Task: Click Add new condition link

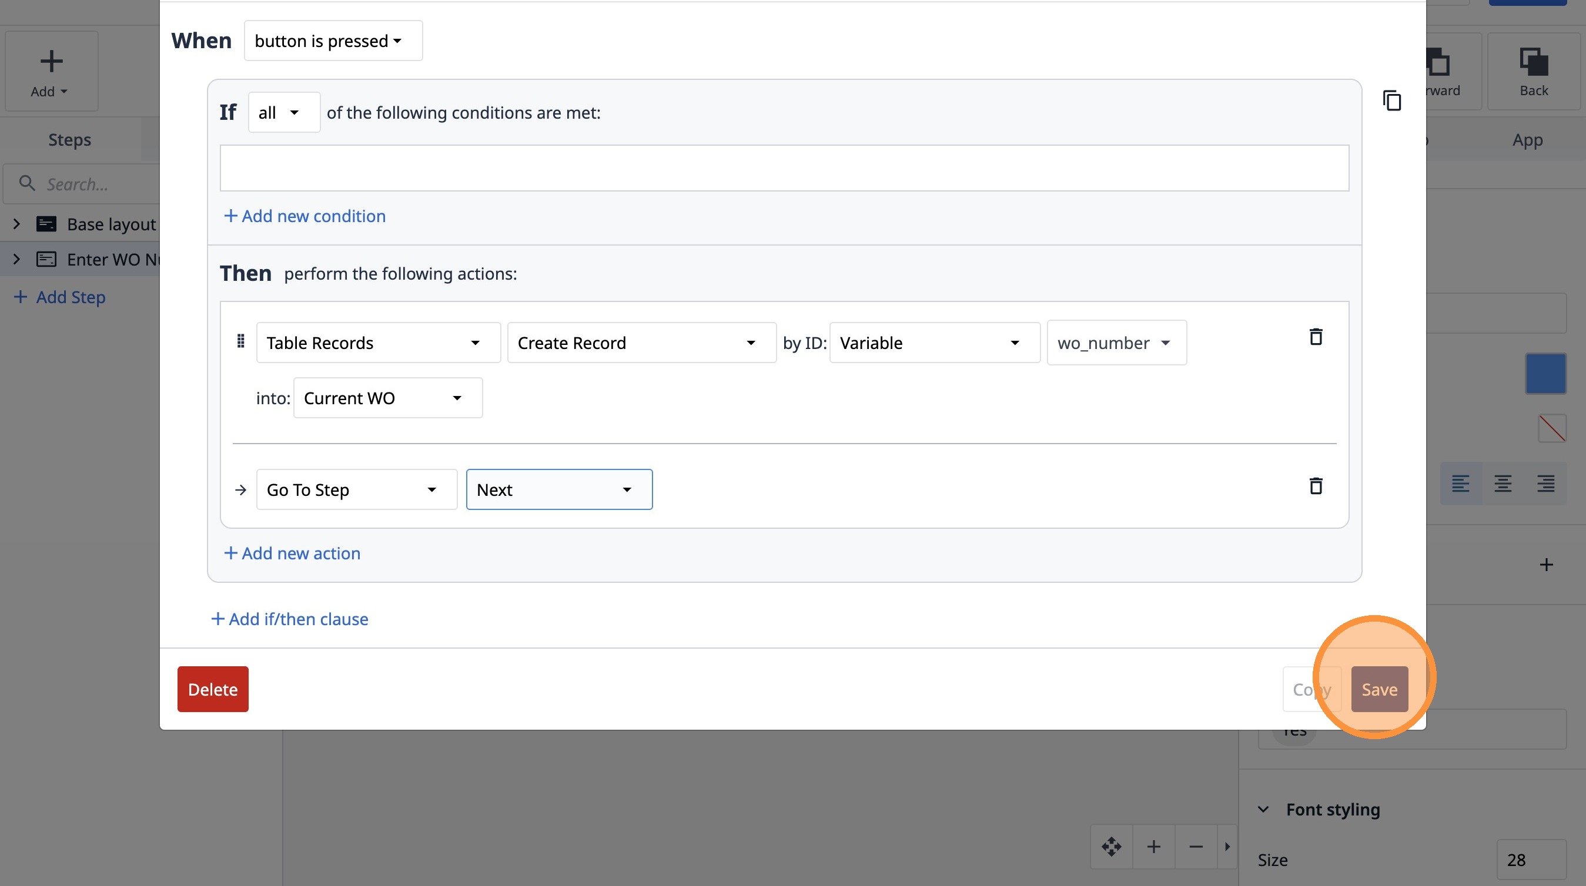Action: point(305,216)
